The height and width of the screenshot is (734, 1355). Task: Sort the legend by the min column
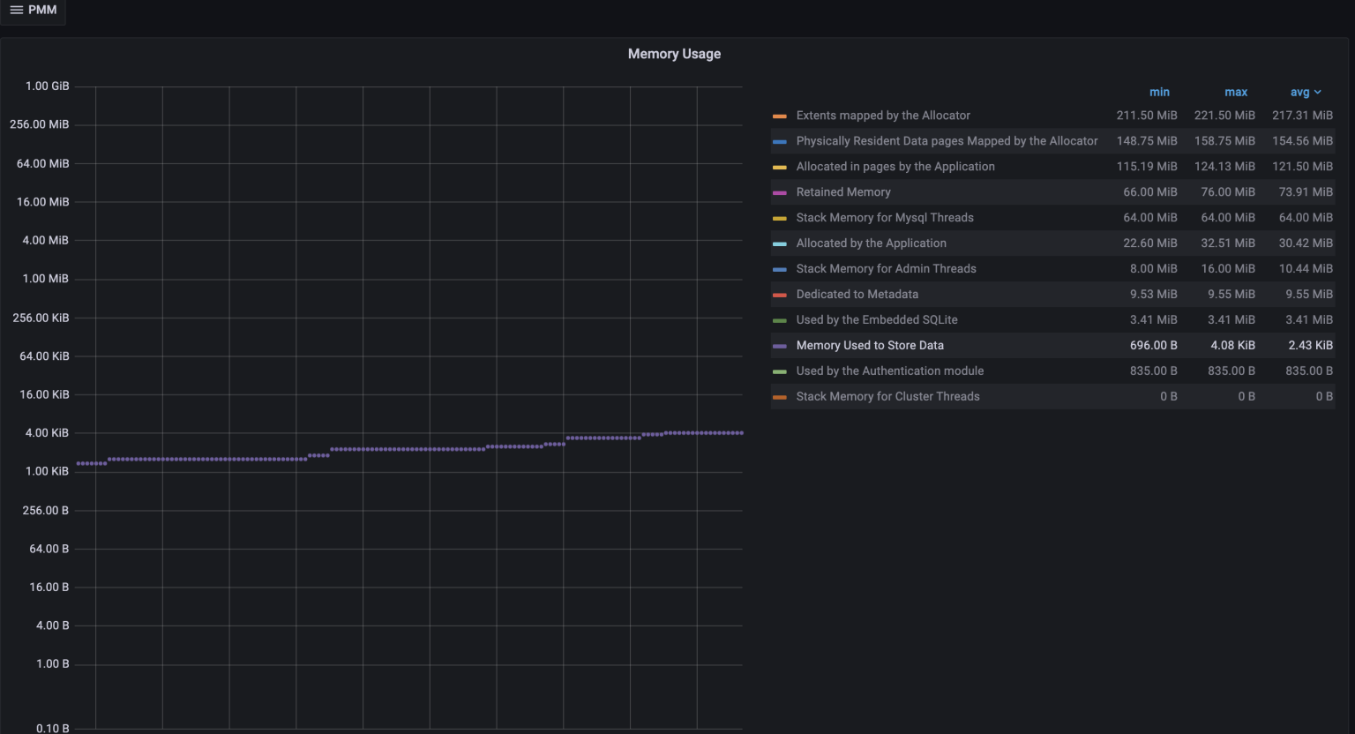click(x=1159, y=92)
